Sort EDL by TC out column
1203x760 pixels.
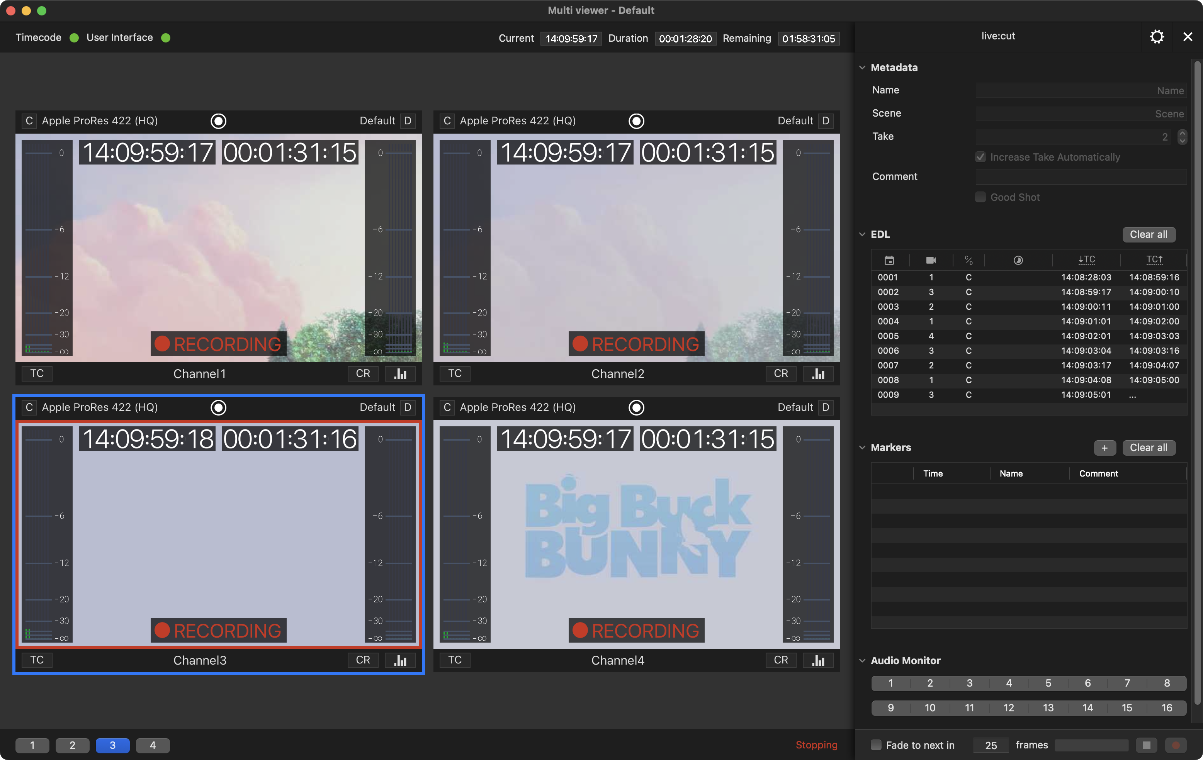1154,260
